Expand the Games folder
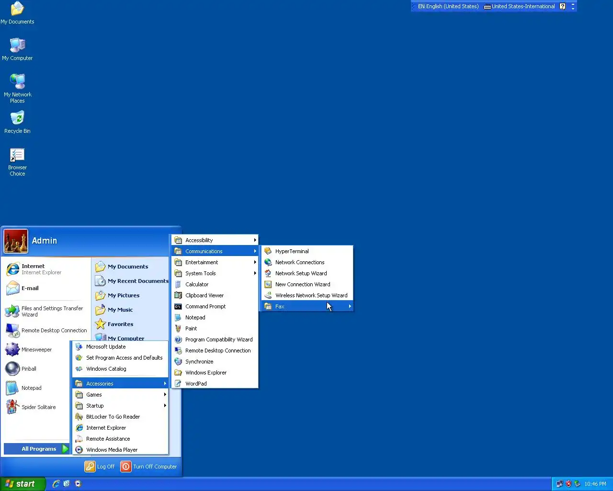Viewport: 613px width, 491px height. (x=120, y=395)
